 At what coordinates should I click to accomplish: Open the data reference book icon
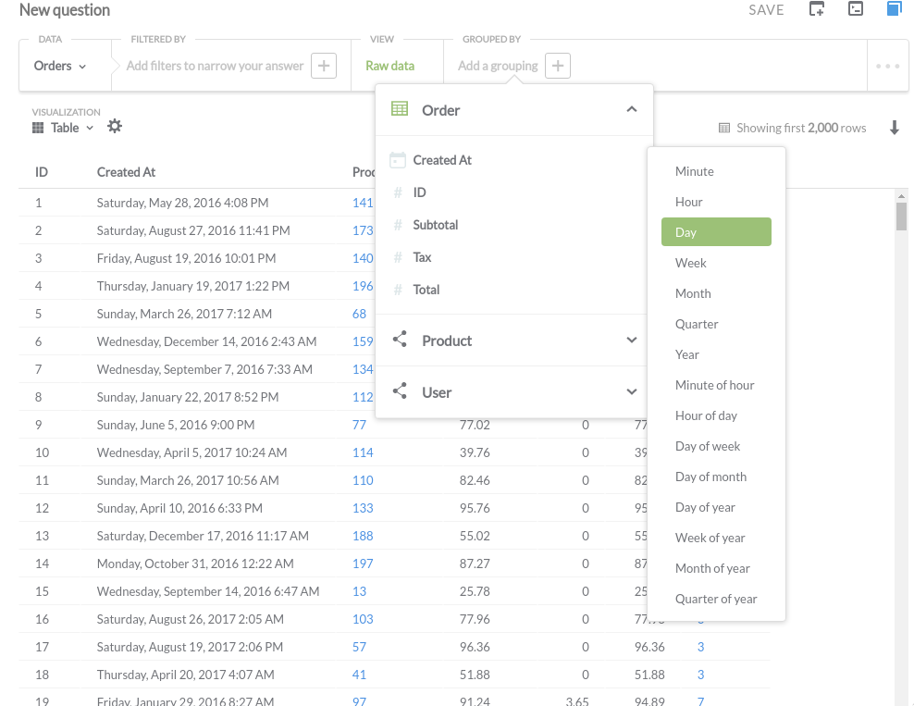point(894,9)
